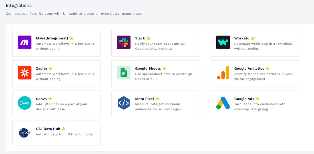
Task: Click the Meta Pixel code hexagon icon
Action: 124,103
